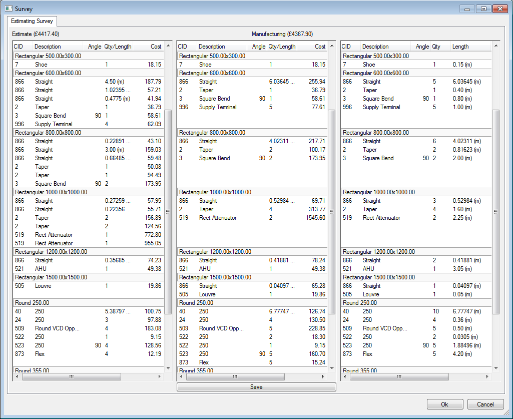This screenshot has width=513, height=419.
Task: Select Manufacturing group header Rectangular 1500.00x1500.00
Action: pyautogui.click(x=252, y=277)
